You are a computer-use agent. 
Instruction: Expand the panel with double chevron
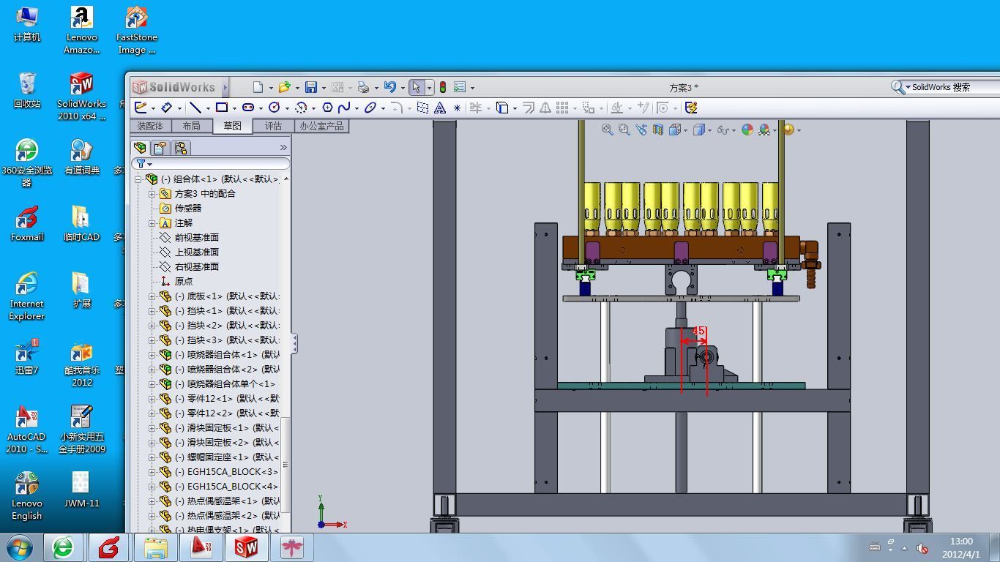pos(283,147)
